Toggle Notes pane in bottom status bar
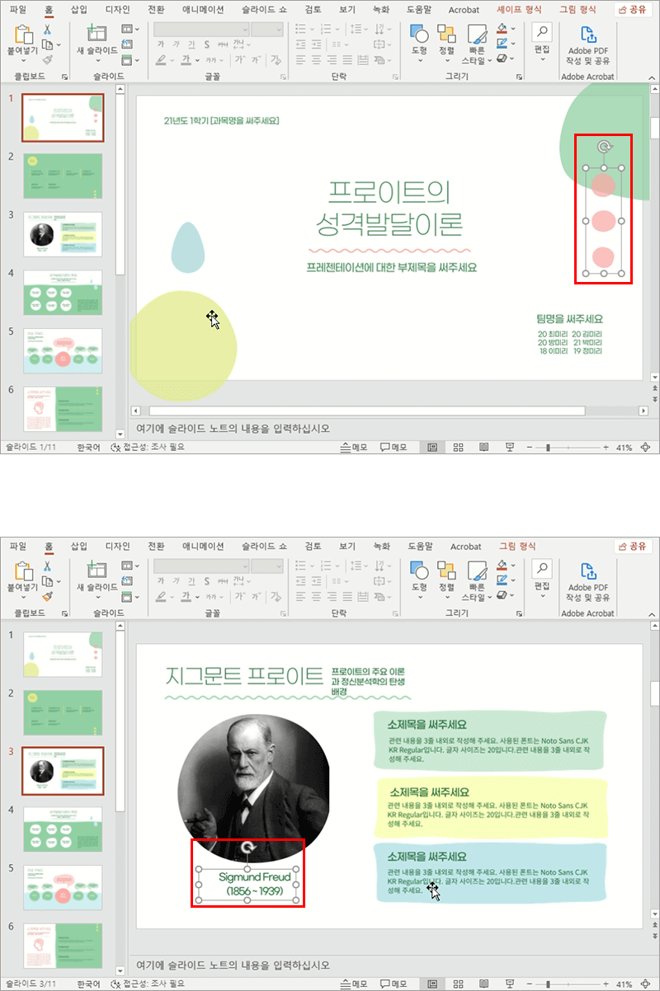 pos(353,984)
